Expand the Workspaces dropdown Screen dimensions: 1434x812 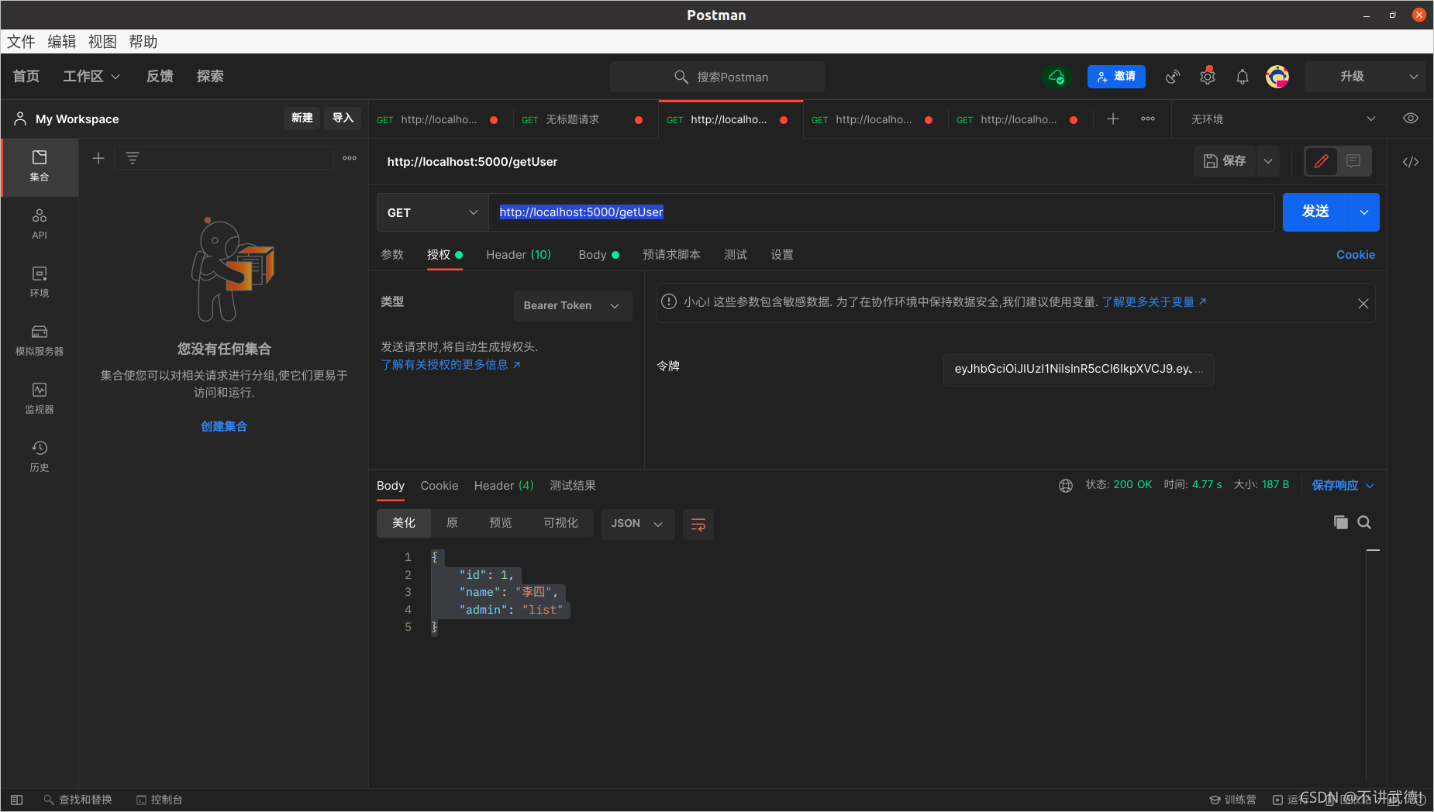click(x=91, y=77)
